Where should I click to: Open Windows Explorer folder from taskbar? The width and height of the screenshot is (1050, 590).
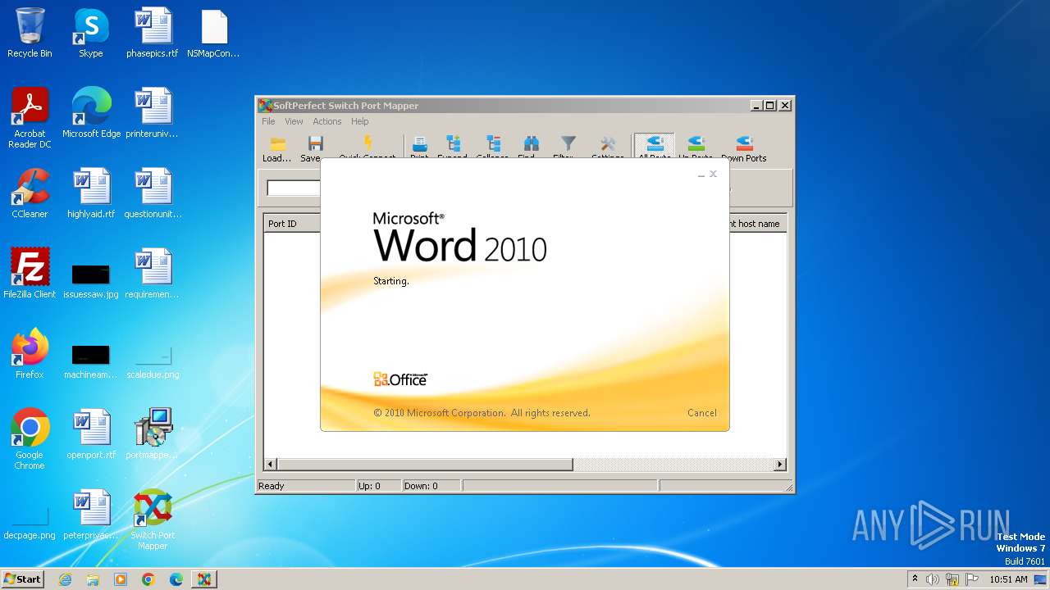93,579
